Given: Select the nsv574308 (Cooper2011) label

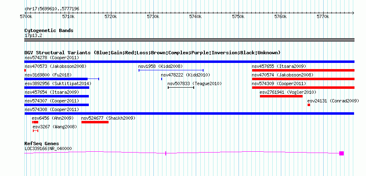Looking at the screenshot, I should pos(52,109).
